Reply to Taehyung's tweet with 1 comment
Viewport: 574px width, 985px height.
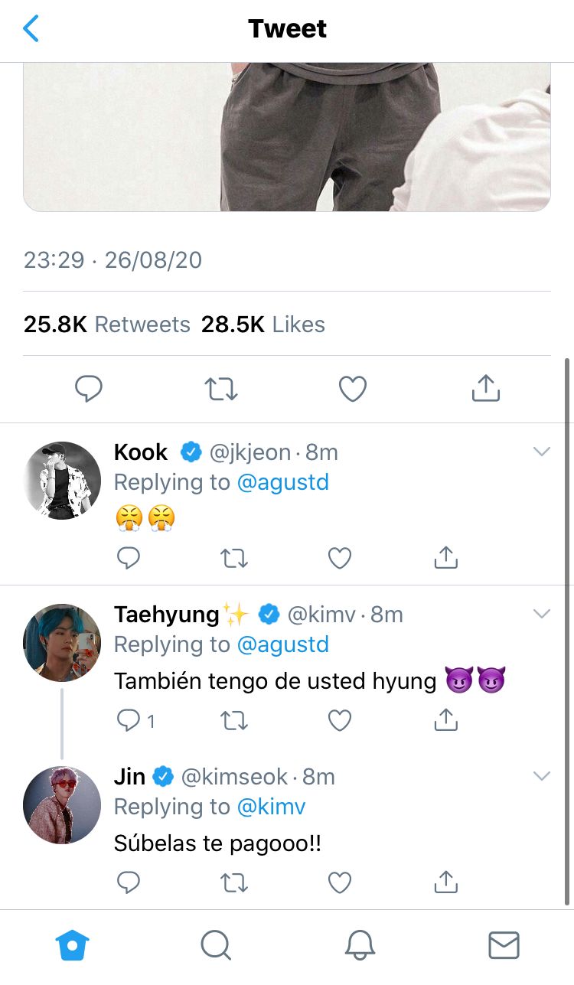135,720
